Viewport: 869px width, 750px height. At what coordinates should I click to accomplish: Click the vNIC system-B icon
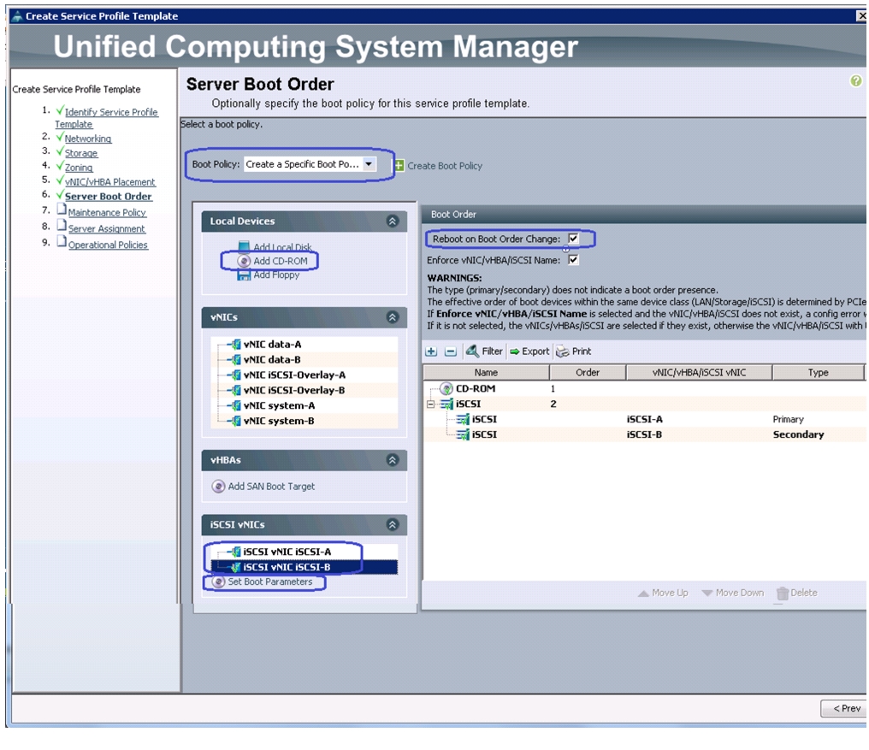pyautogui.click(x=235, y=421)
